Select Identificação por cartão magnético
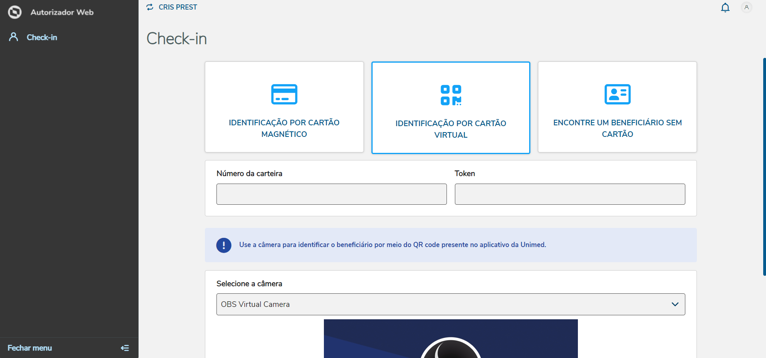766x358 pixels. tap(284, 107)
